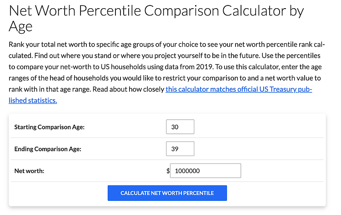Click the text 'Read about how closely'

tap(128, 89)
